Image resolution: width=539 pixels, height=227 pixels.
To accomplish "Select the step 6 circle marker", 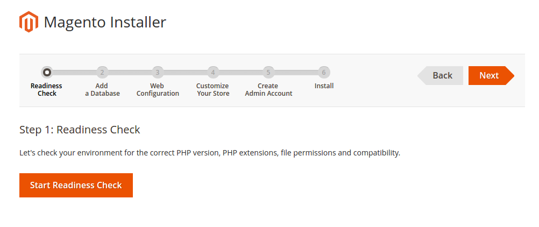I will pyautogui.click(x=323, y=72).
